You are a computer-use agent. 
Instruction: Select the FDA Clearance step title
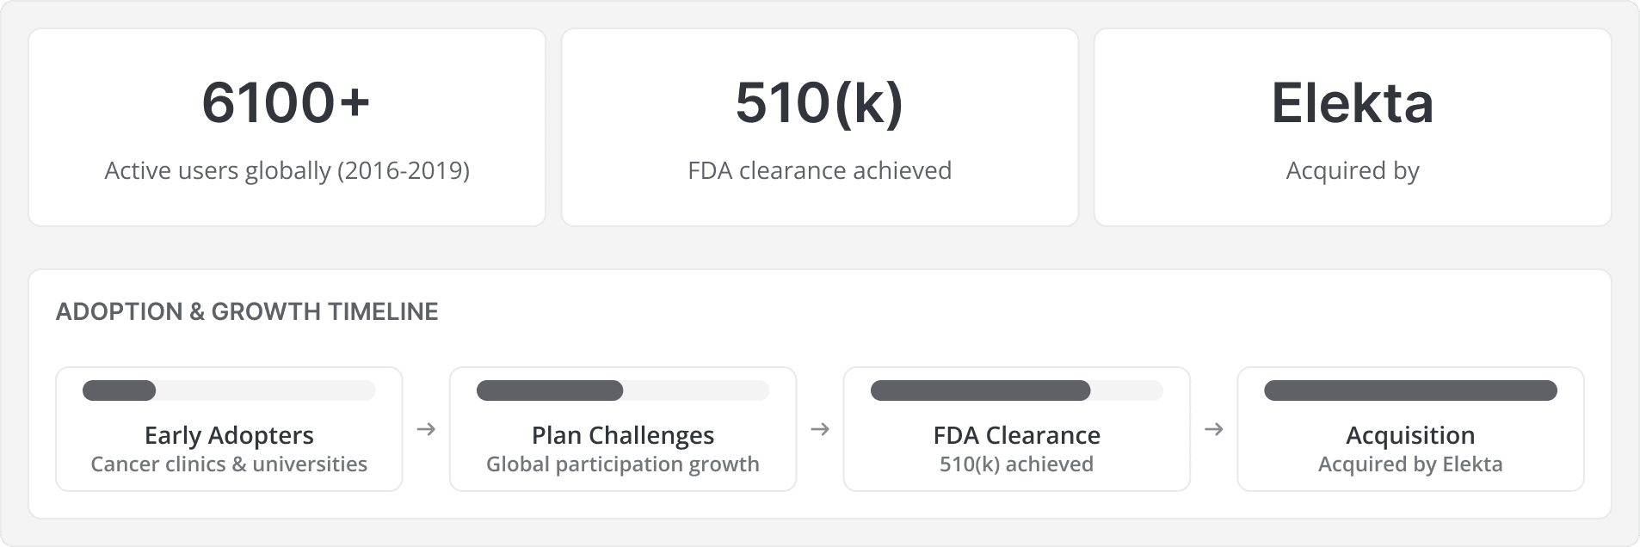pos(1016,435)
